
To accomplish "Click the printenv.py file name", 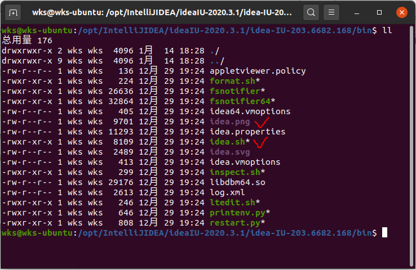I will coord(237,213).
